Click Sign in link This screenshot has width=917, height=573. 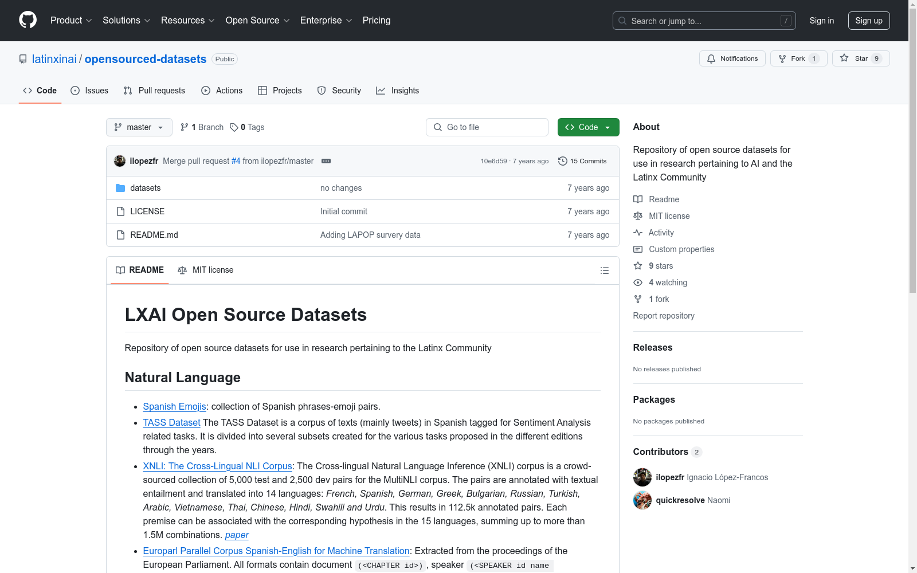tap(822, 21)
